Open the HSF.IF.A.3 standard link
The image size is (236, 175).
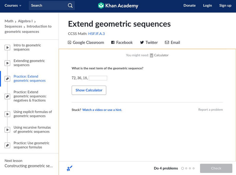[x=96, y=34]
